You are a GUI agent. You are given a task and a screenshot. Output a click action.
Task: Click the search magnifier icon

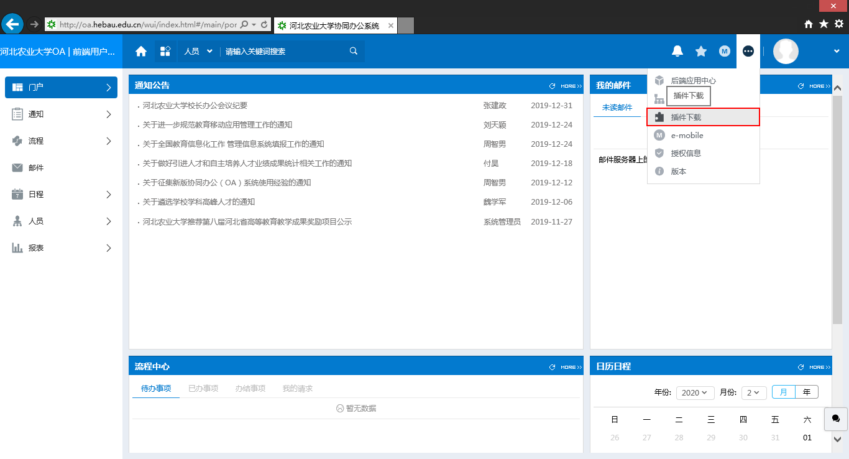(x=354, y=51)
